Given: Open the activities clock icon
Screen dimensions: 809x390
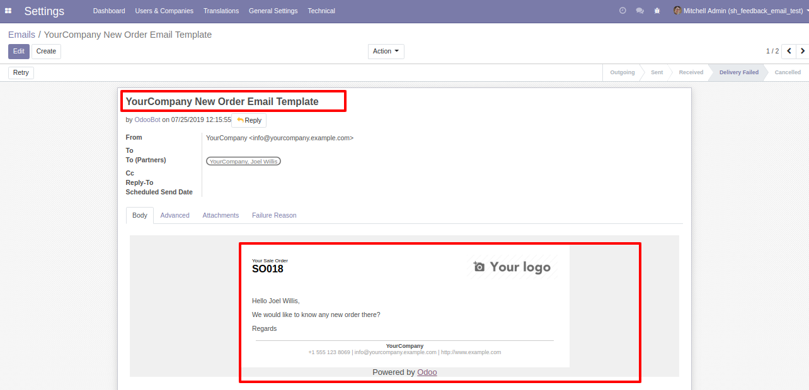Looking at the screenshot, I should 623,11.
